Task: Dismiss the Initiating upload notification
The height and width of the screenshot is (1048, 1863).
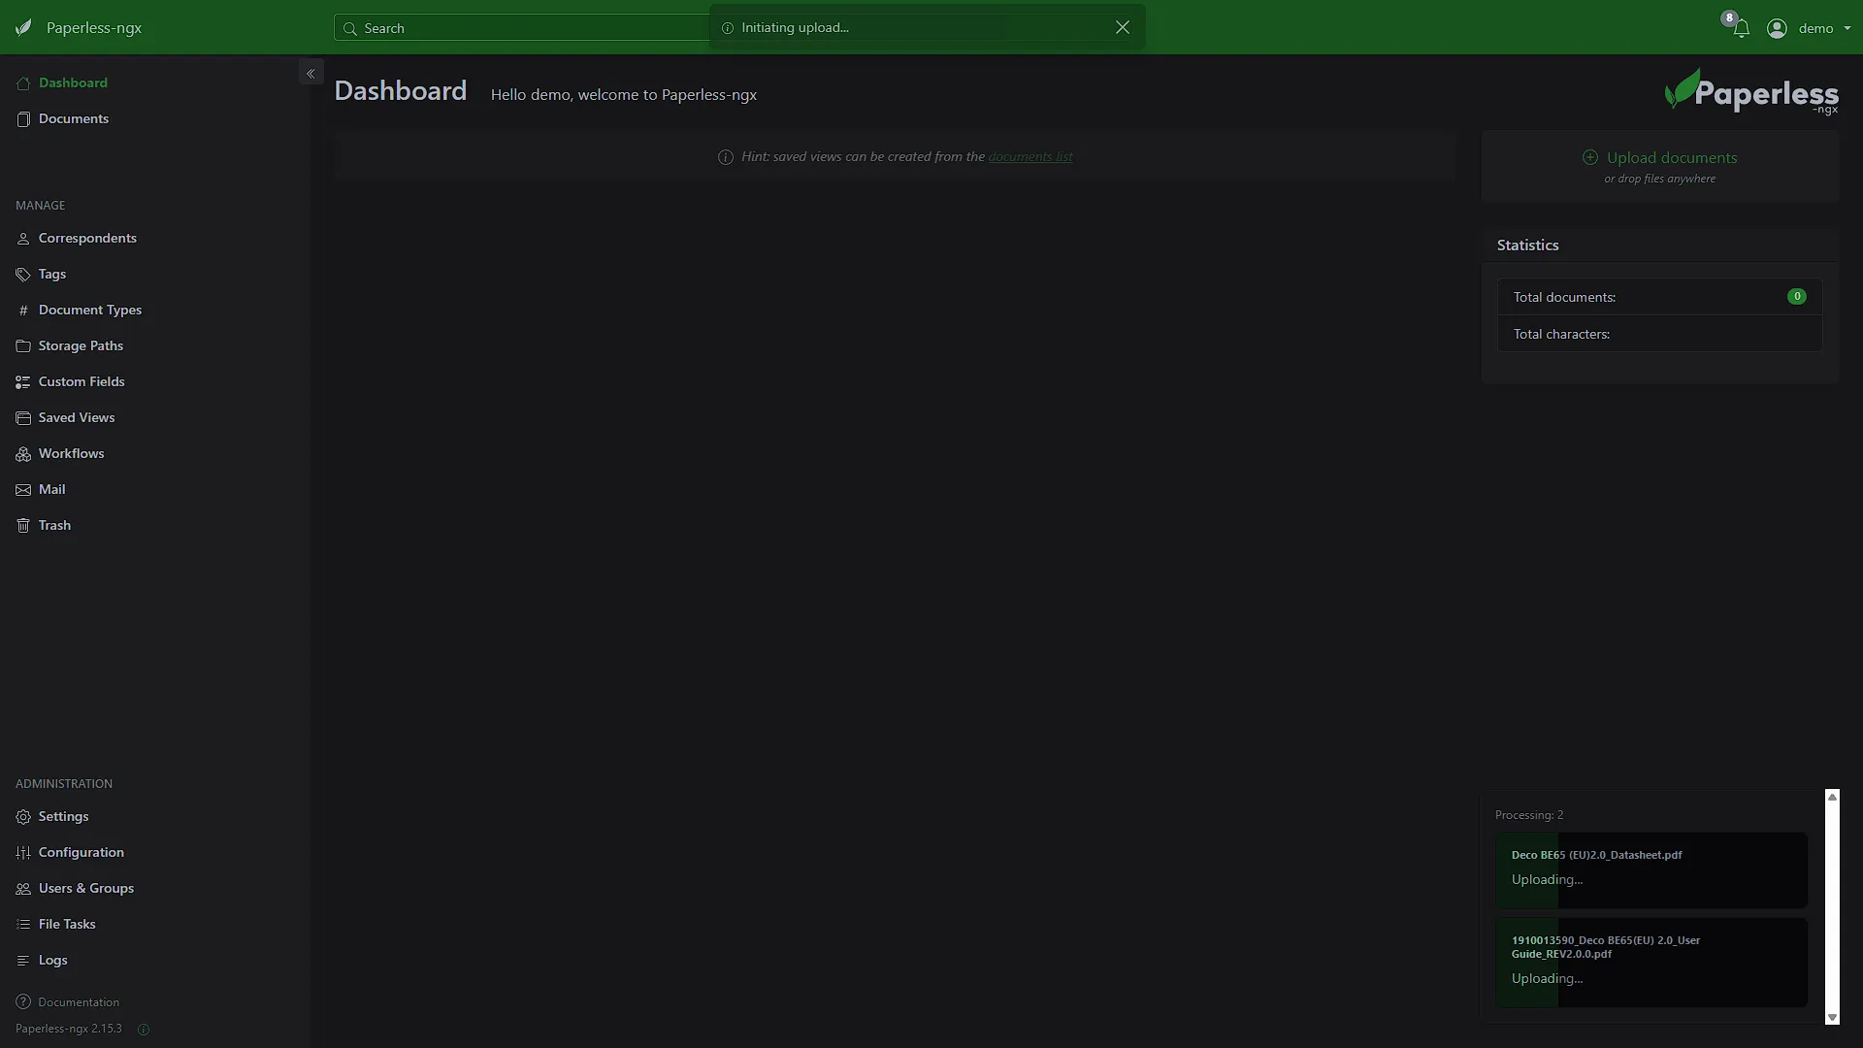Action: click(1123, 27)
